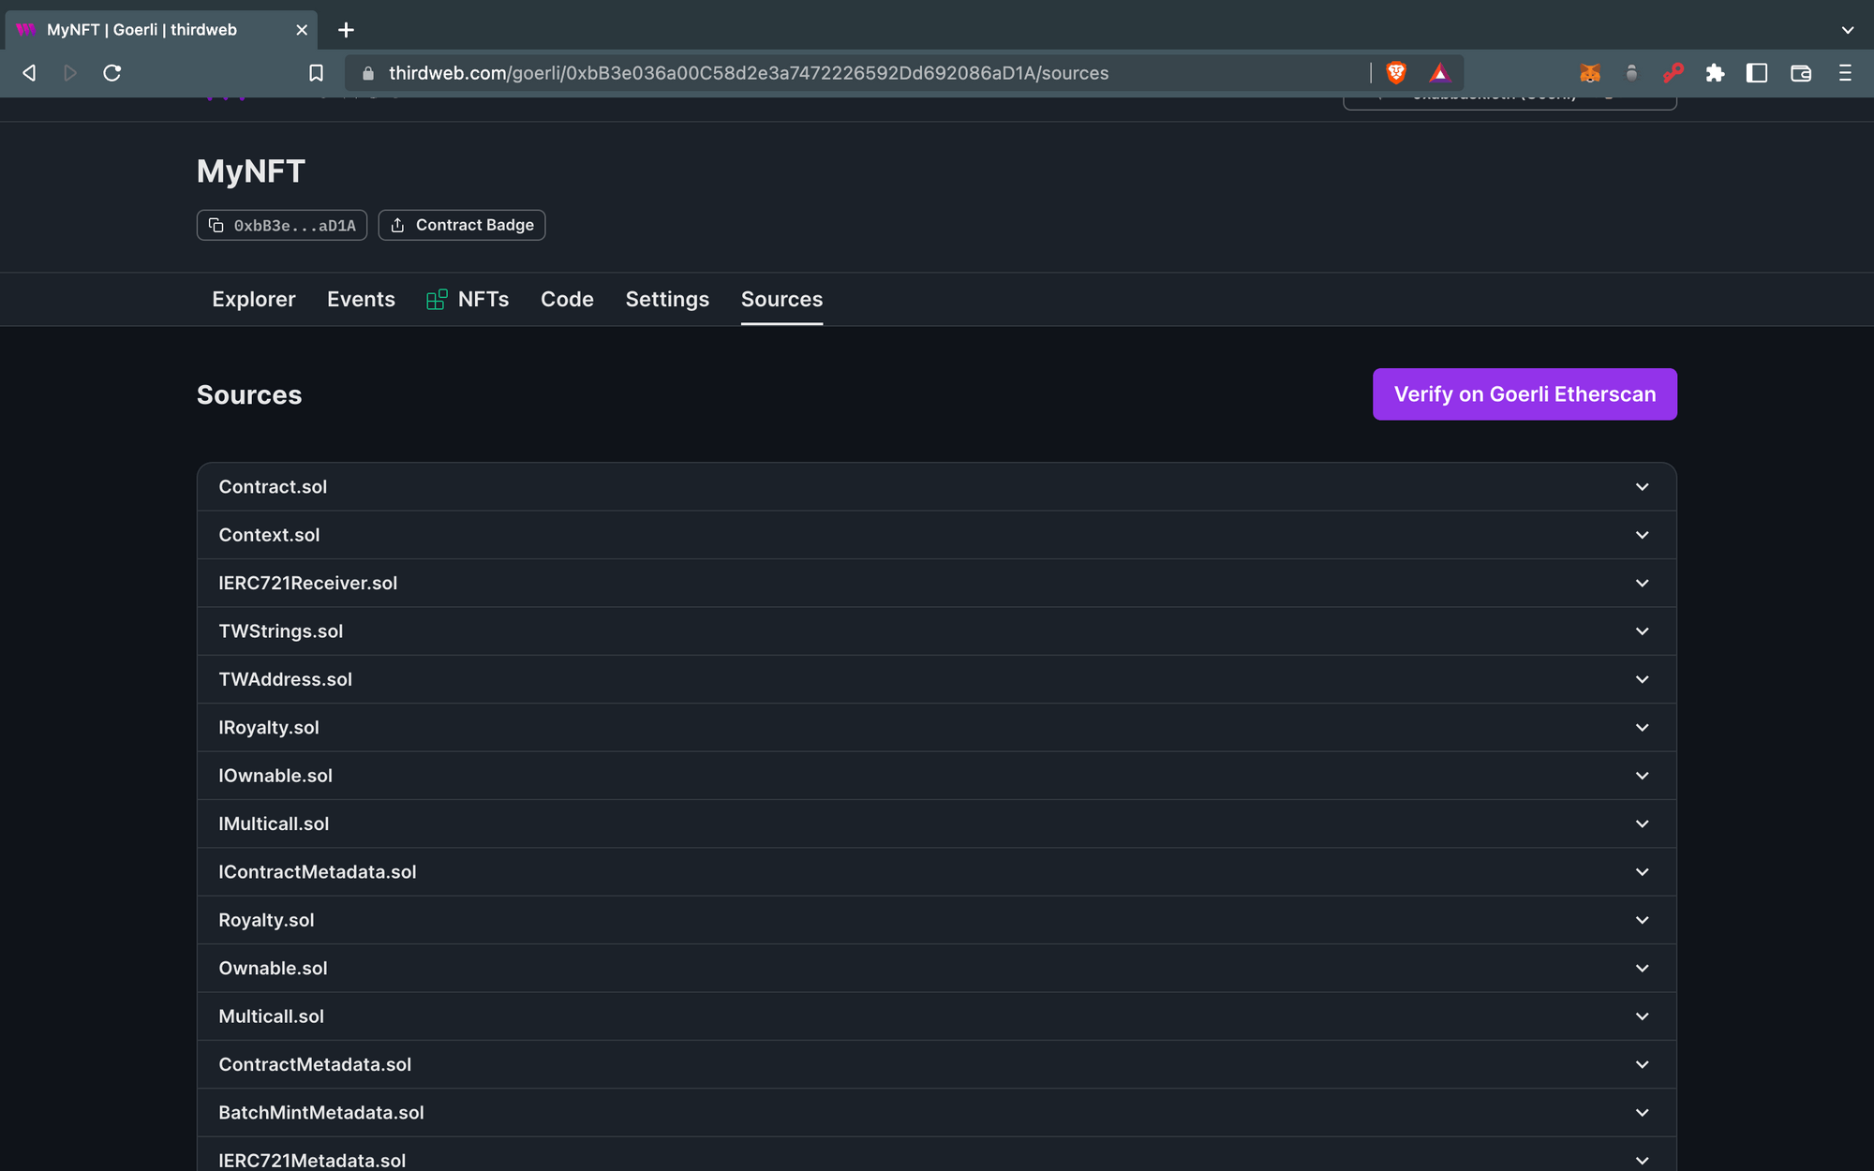Copy the contract address 0xbB3e...aD1A
This screenshot has width=1874, height=1171.
pyautogui.click(x=281, y=225)
